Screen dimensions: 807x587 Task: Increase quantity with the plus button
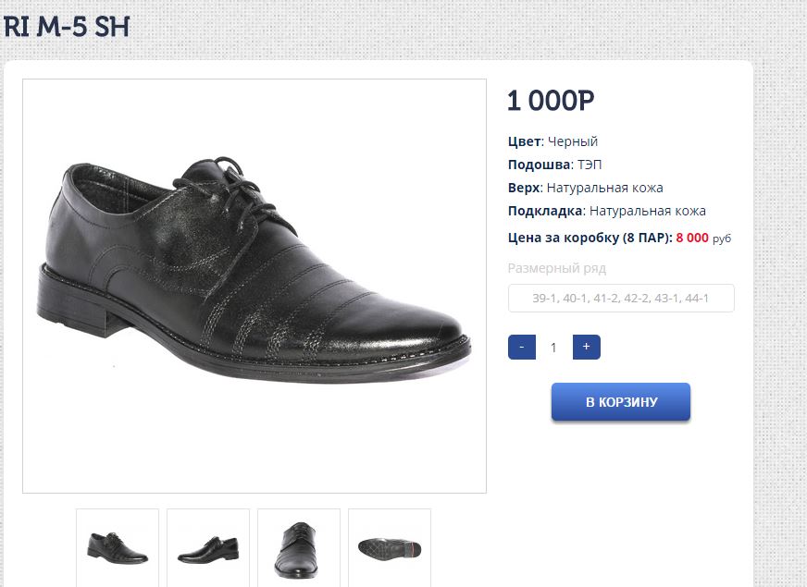pos(586,348)
